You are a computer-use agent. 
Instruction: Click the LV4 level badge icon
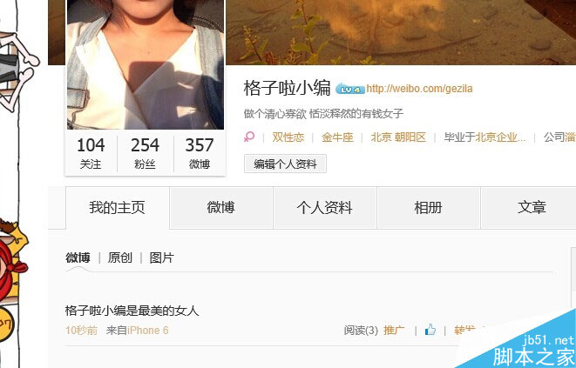349,89
